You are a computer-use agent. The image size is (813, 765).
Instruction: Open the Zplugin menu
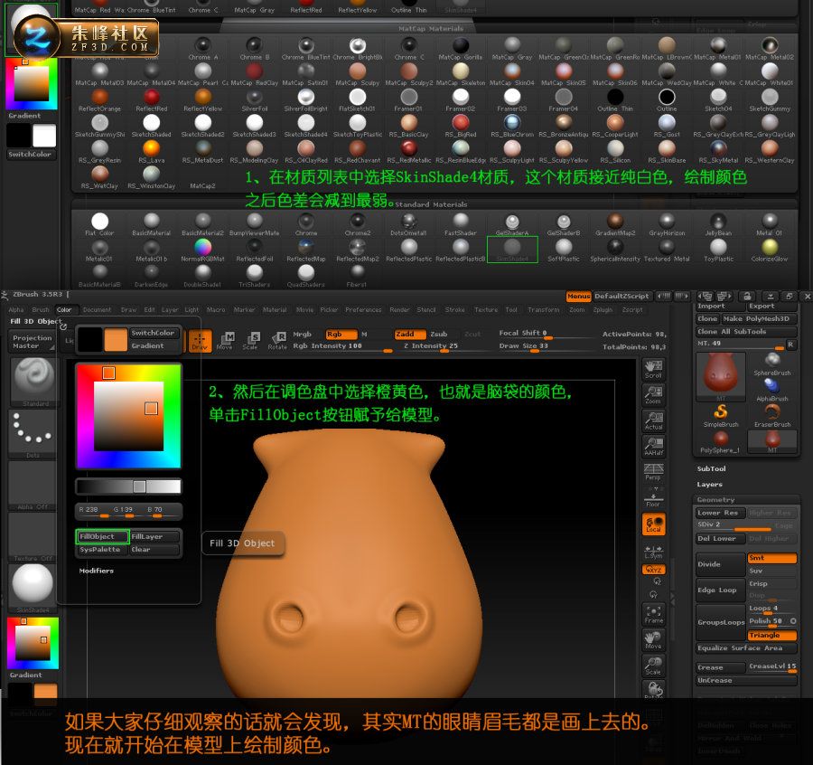pyautogui.click(x=603, y=310)
